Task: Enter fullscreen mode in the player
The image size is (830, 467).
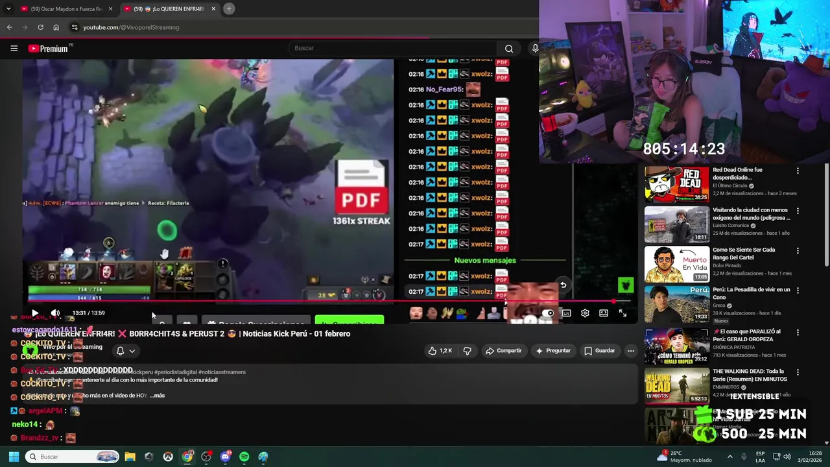Action: 622,313
